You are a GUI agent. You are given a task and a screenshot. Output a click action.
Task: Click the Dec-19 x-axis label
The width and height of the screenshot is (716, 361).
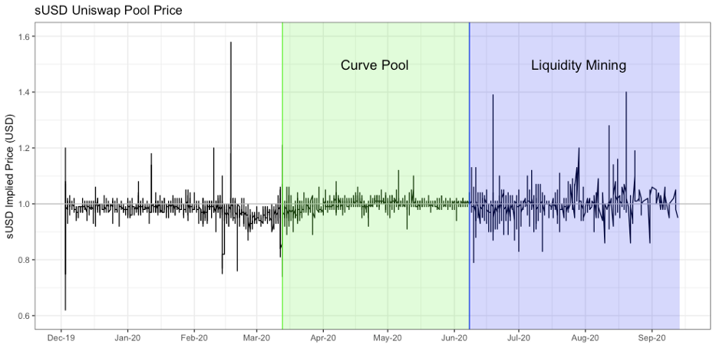[x=61, y=338]
